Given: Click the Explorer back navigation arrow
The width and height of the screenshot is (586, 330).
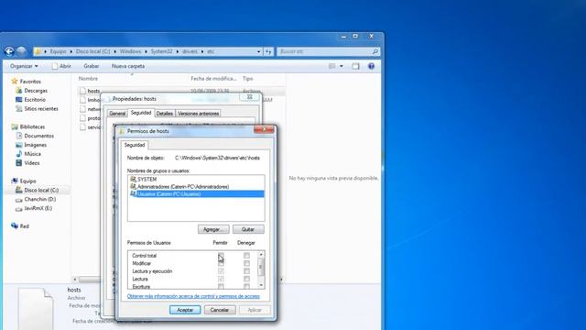Looking at the screenshot, I should pyautogui.click(x=9, y=51).
